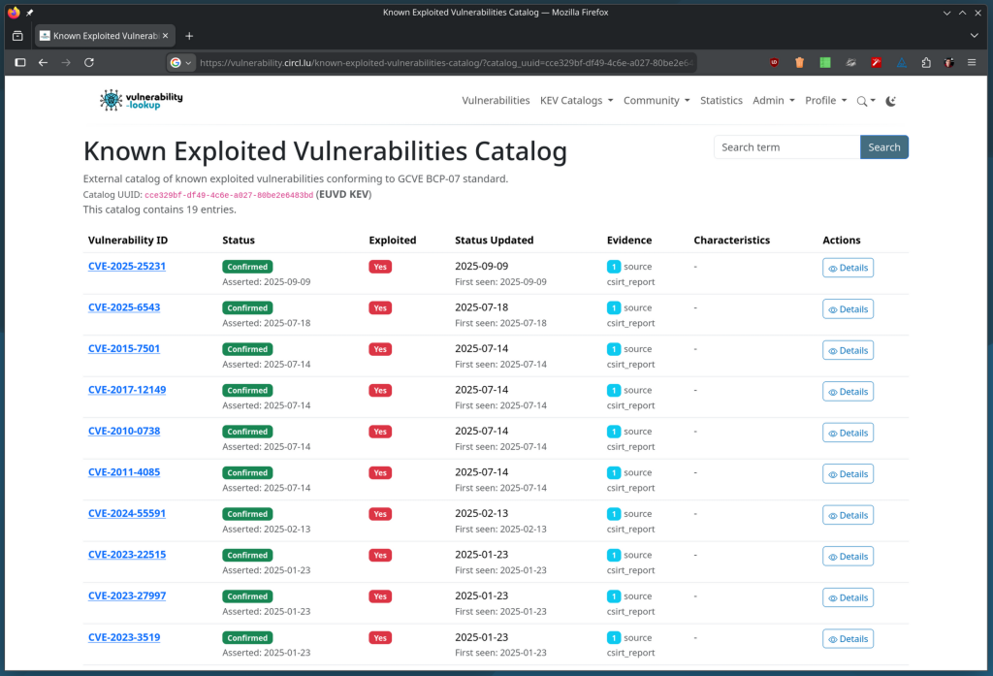The height and width of the screenshot is (676, 993).
Task: Toggle dark mode with the moon icon
Action: 891,101
